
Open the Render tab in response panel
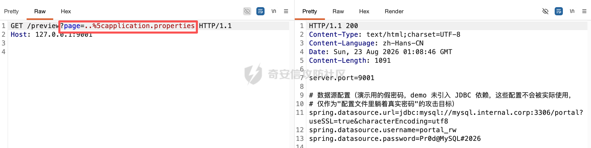click(x=394, y=11)
